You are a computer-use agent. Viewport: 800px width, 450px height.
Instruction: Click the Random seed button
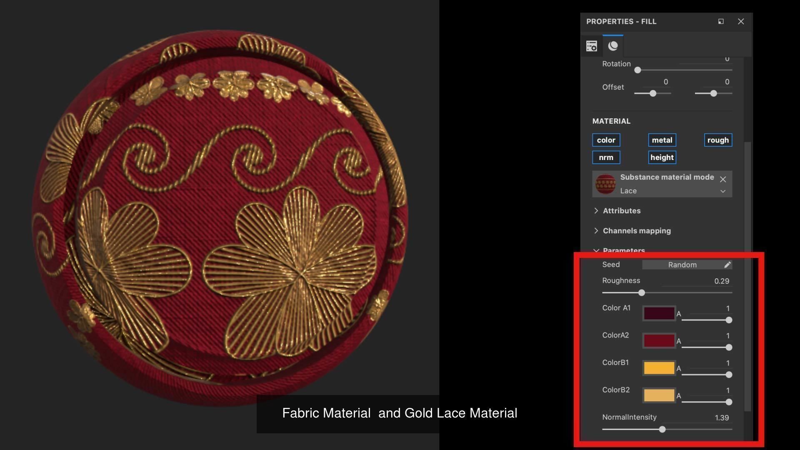tap(682, 265)
